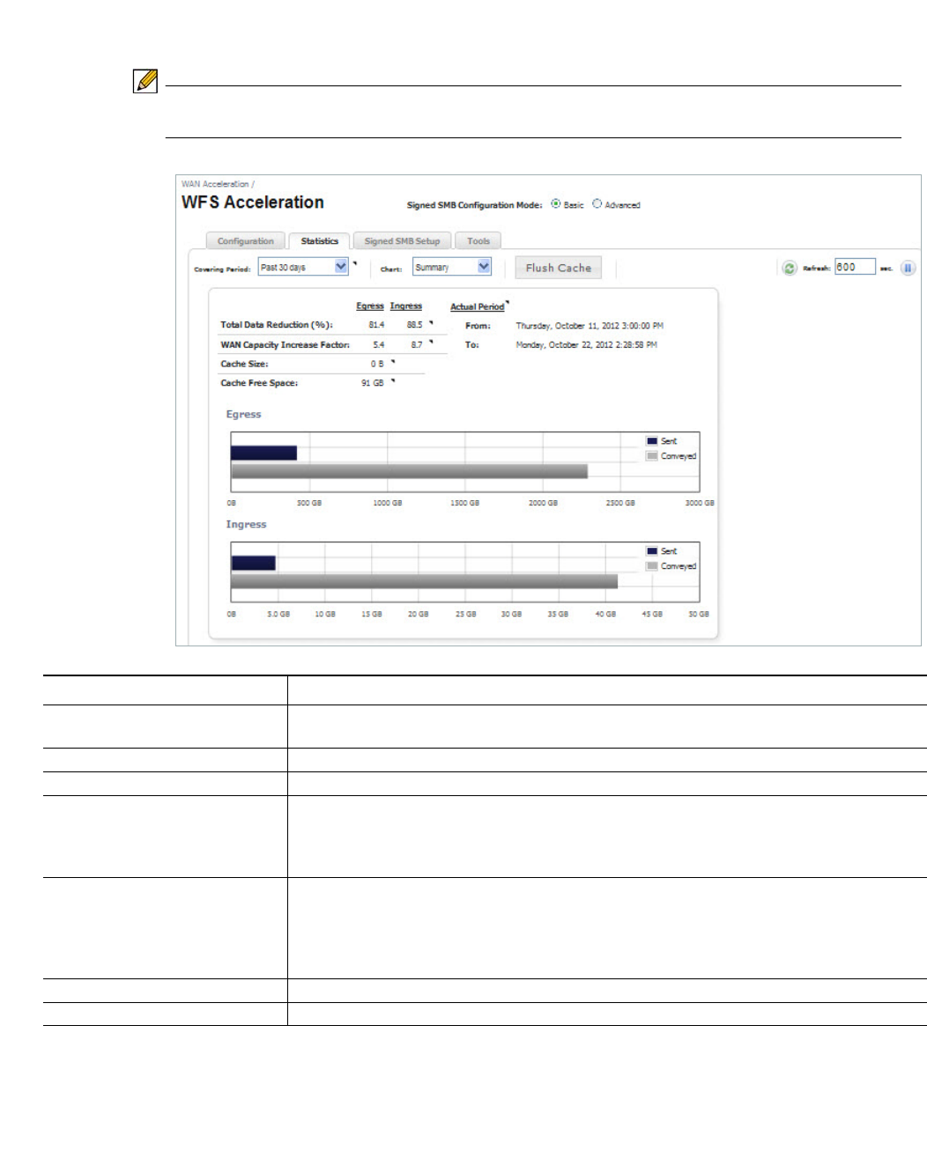Screen dimensions: 927x1173
Task: Open the Tools tab
Action: click(478, 240)
